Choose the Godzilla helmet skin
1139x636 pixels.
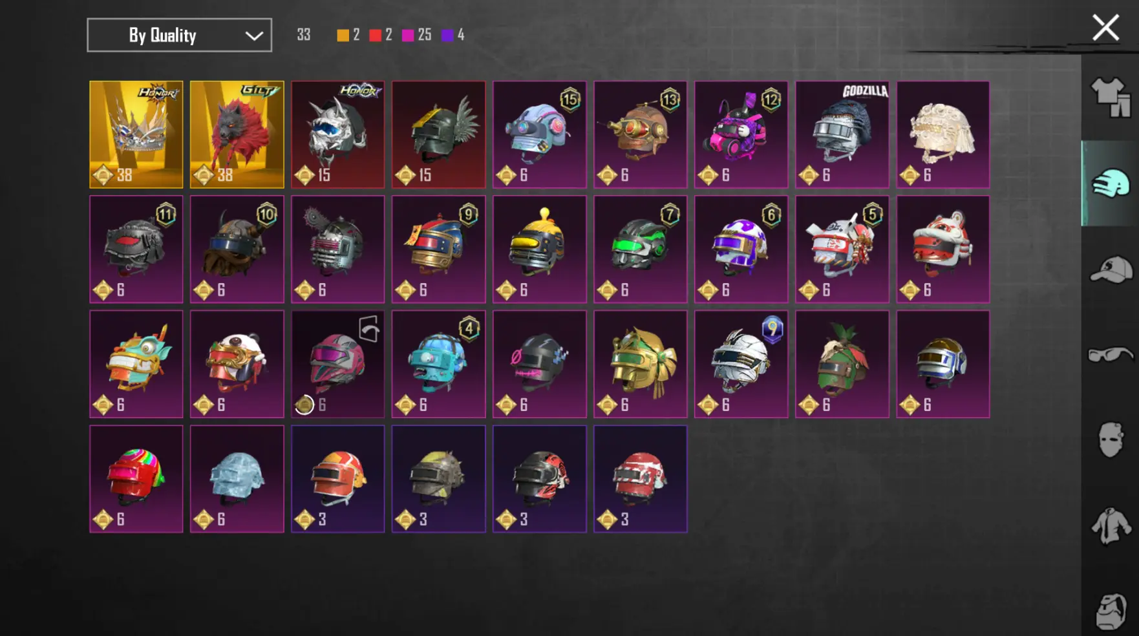tap(842, 134)
